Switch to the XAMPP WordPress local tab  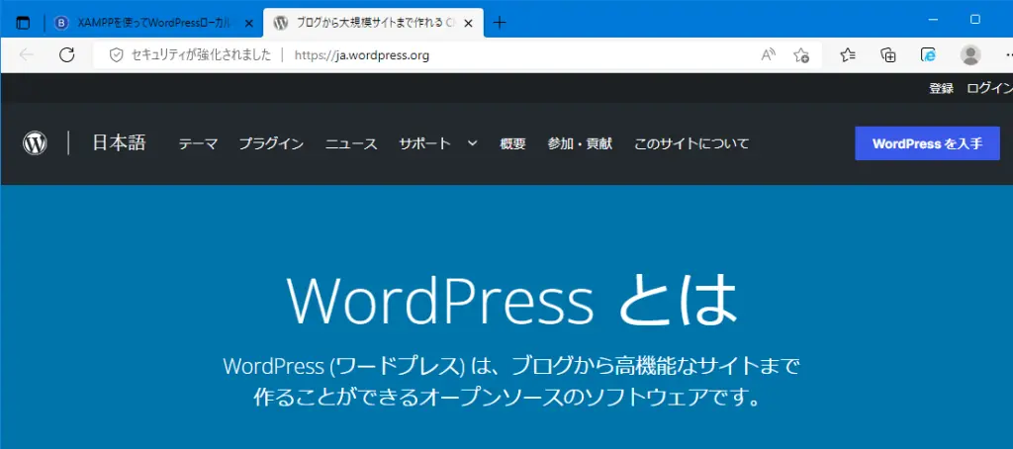tap(155, 23)
